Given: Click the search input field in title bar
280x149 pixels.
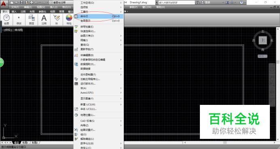Looking at the screenshot, I should [176, 2].
